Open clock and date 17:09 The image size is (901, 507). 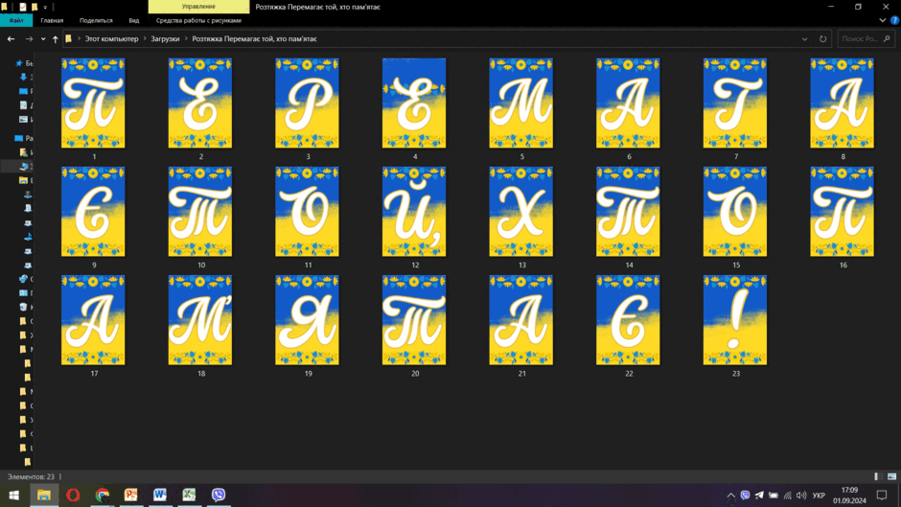pyautogui.click(x=849, y=495)
